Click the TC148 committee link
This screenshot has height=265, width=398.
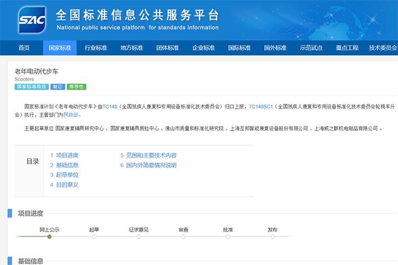coord(110,107)
